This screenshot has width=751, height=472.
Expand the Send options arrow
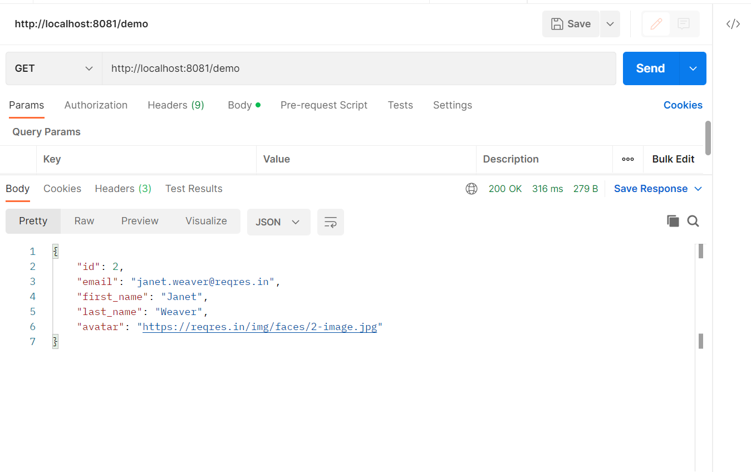coord(693,68)
